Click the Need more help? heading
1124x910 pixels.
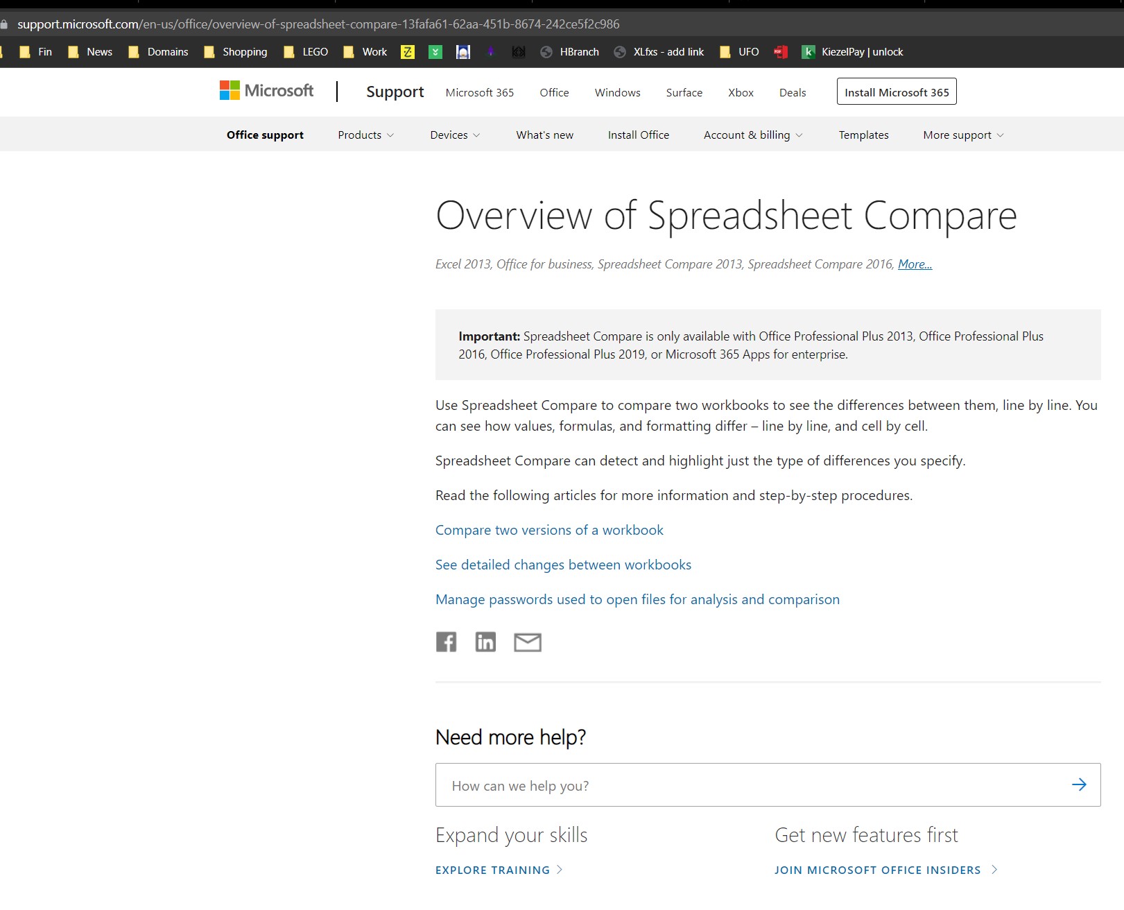[x=510, y=737]
